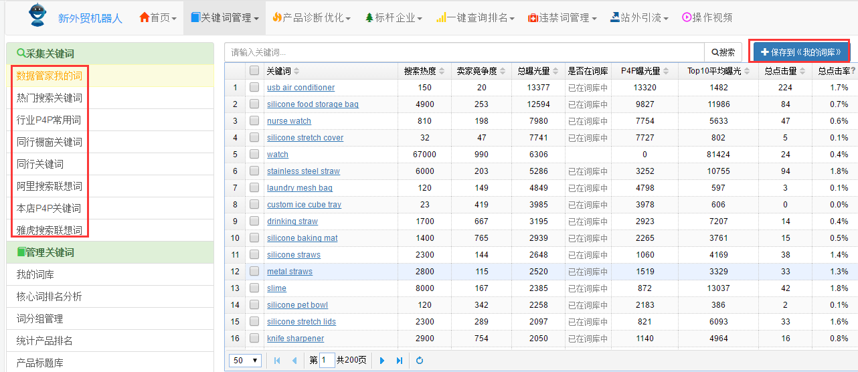Open the knife sharpener keyword link
Image resolution: width=858 pixels, height=372 pixels.
295,339
